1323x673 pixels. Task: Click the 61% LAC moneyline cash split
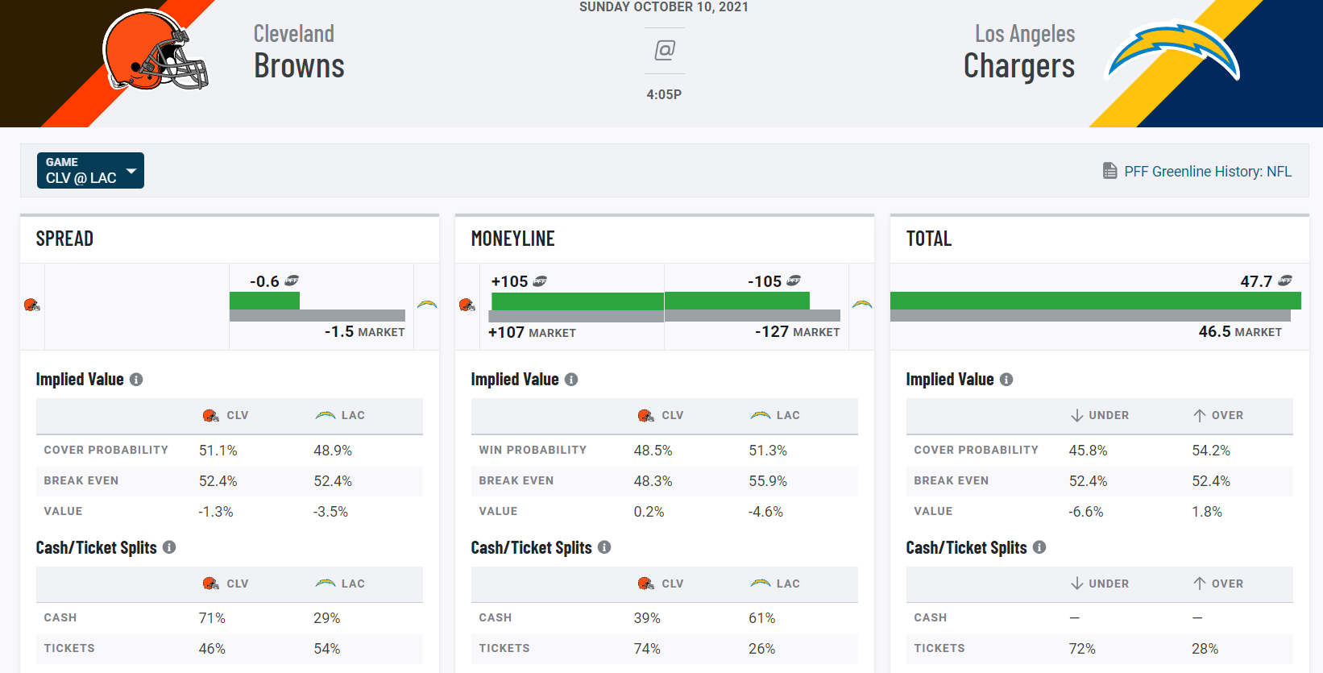point(762,618)
